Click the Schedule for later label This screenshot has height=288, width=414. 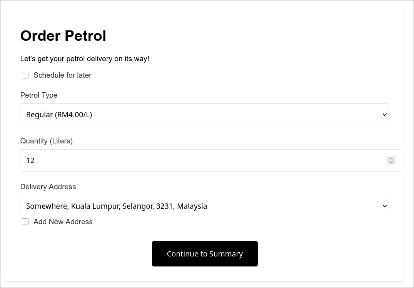[62, 75]
